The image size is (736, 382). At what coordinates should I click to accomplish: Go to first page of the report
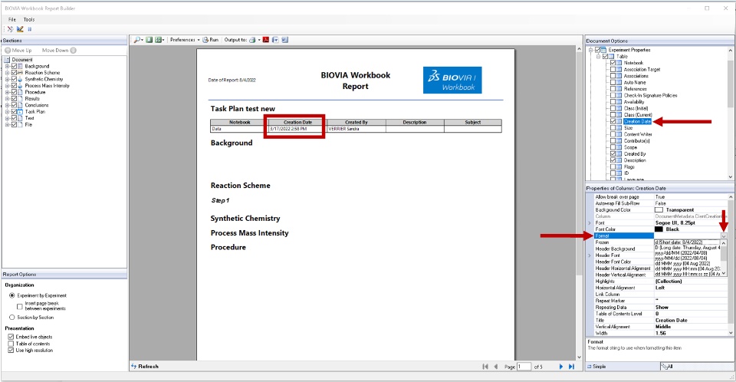pyautogui.click(x=485, y=367)
